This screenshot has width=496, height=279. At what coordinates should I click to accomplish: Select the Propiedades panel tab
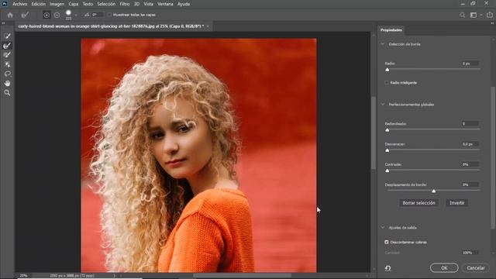tap(391, 30)
